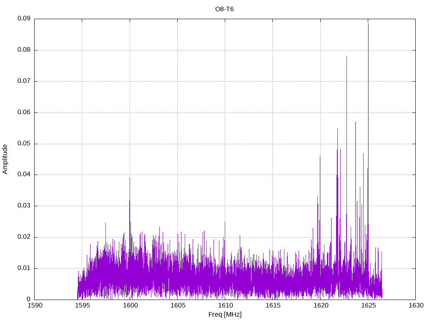The height and width of the screenshot is (320, 427).
Task: Click the Freq [MHz] x-axis label
Action: (225, 315)
